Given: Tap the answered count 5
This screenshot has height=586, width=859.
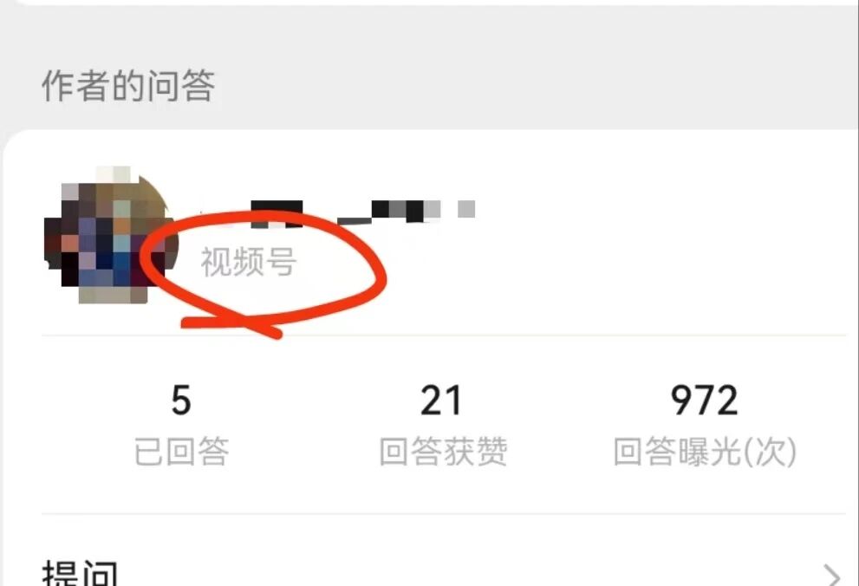Looking at the screenshot, I should click(181, 400).
